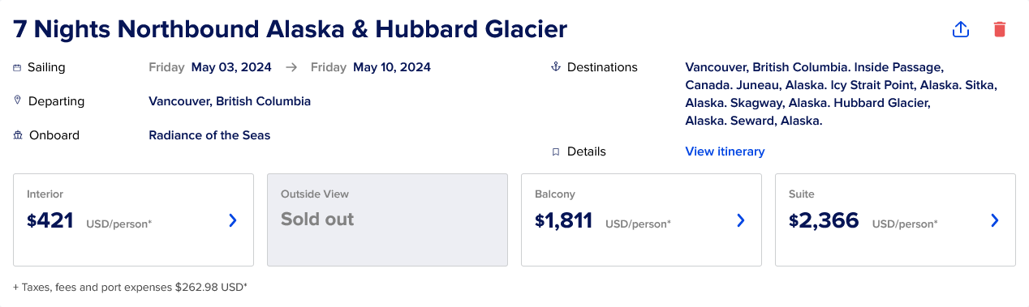Click the calendar icon beside Sailing
This screenshot has width=1029, height=307.
pyautogui.click(x=17, y=67)
